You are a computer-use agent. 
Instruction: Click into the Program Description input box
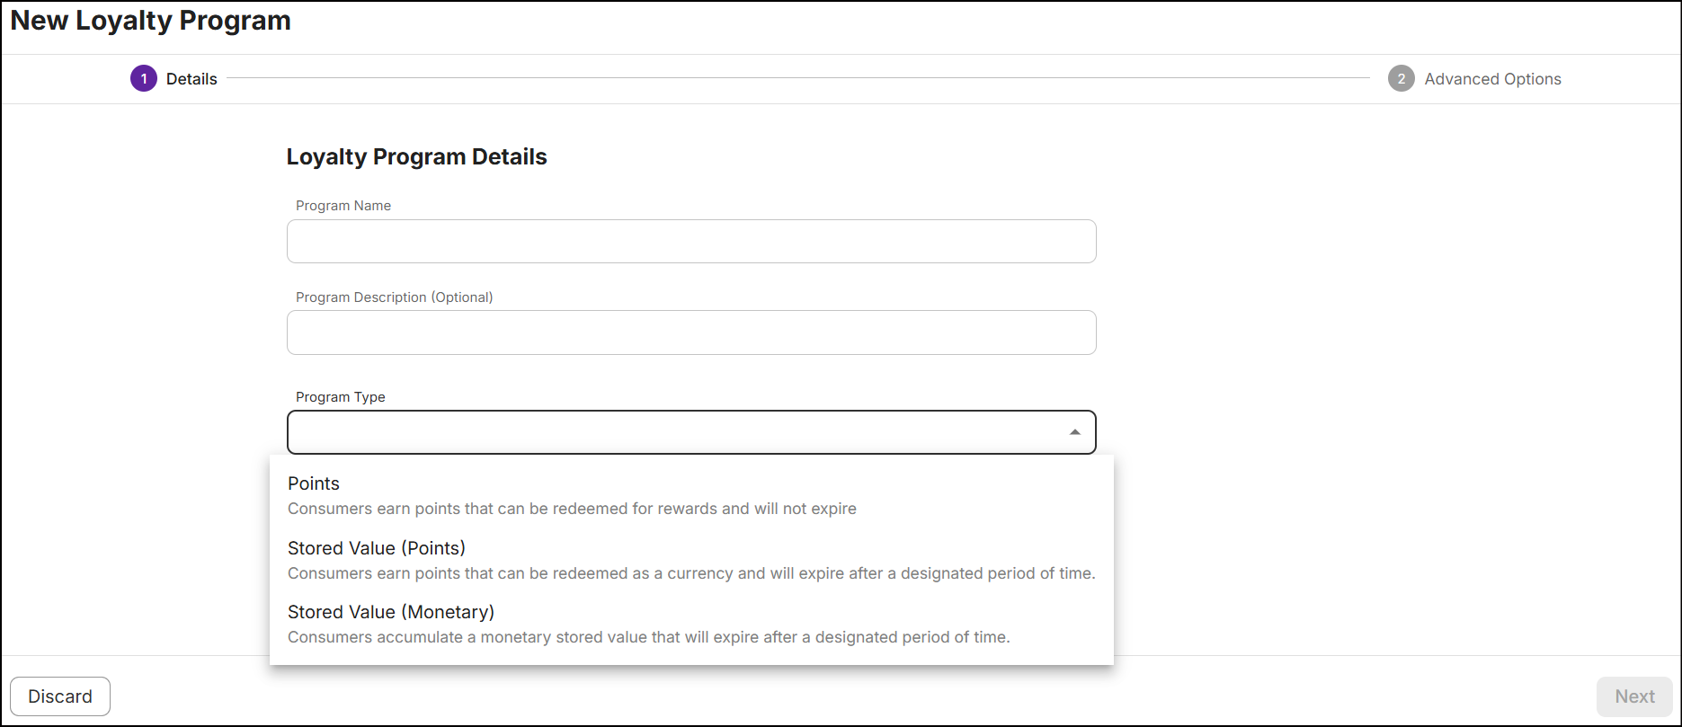coord(691,332)
